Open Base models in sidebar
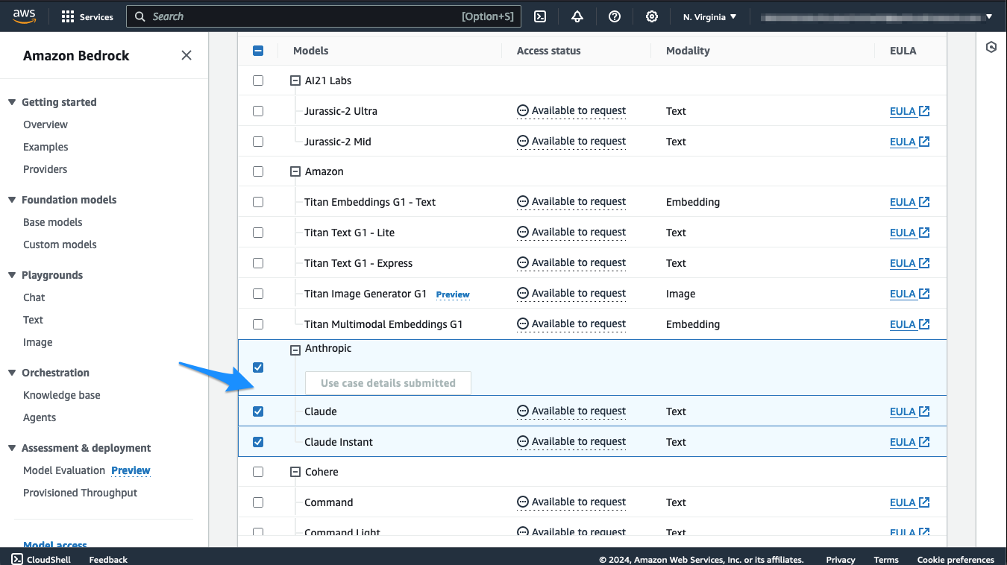Screen dimensions: 1007x565 pyautogui.click(x=52, y=222)
